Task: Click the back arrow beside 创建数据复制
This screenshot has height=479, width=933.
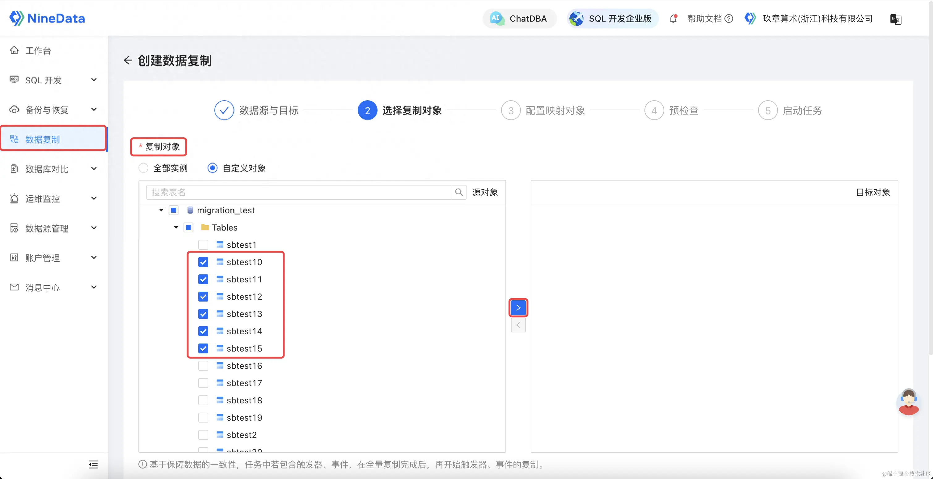Action: (128, 60)
